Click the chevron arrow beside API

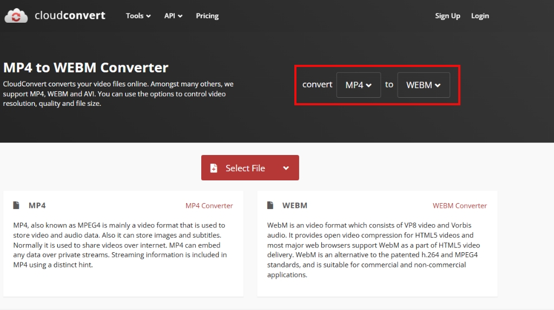click(180, 16)
